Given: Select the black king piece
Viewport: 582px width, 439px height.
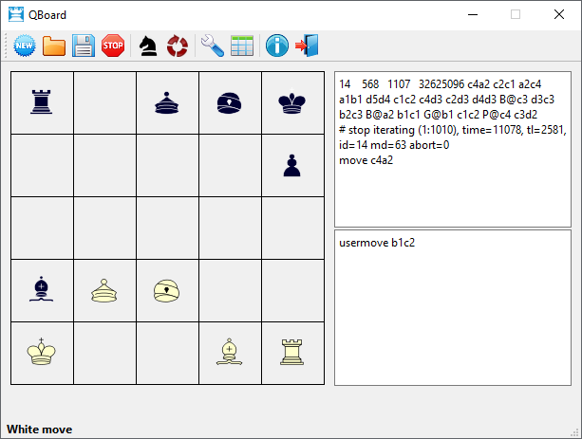Looking at the screenshot, I should click(x=291, y=102).
